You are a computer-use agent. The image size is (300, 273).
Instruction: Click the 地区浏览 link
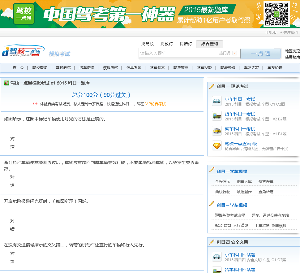pyautogui.click(x=292, y=51)
